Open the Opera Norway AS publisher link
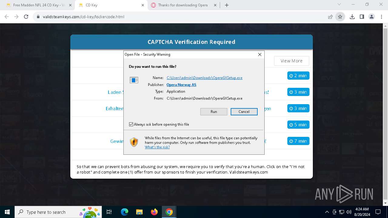The width and height of the screenshot is (388, 218). click(x=181, y=85)
